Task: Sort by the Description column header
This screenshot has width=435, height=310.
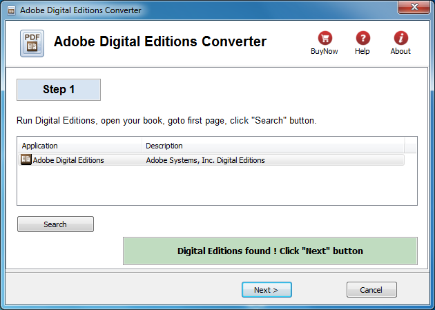Action: click(x=273, y=146)
